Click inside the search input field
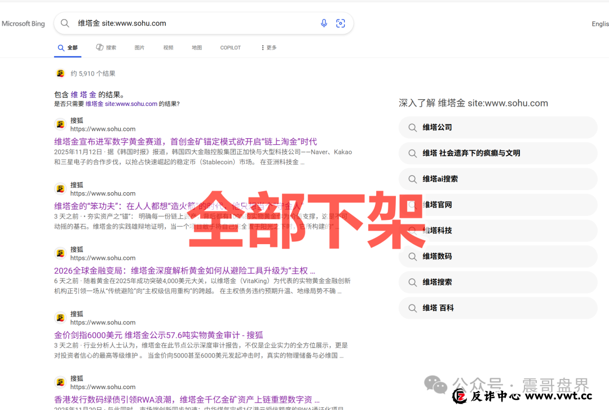 click(169, 23)
